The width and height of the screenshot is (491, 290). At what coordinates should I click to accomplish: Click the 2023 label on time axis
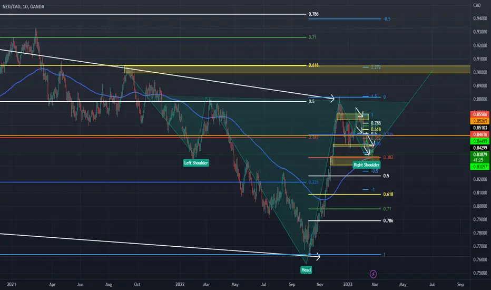[x=348, y=284]
